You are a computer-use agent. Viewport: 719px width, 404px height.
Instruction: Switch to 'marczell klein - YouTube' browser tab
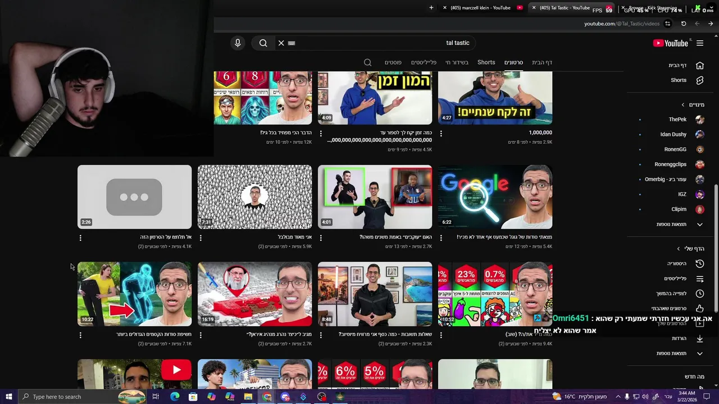[x=483, y=8]
